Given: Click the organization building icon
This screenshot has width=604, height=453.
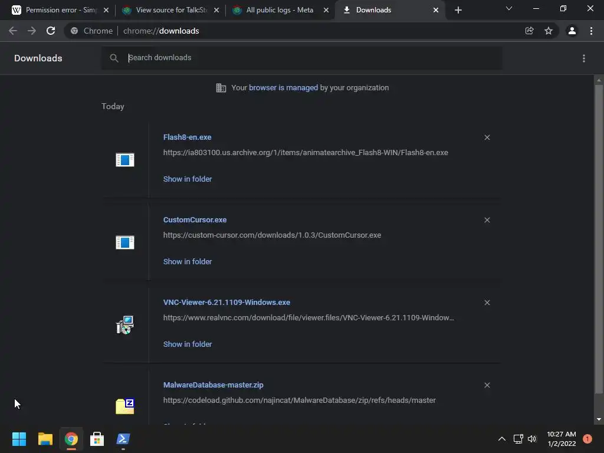Looking at the screenshot, I should point(221,88).
